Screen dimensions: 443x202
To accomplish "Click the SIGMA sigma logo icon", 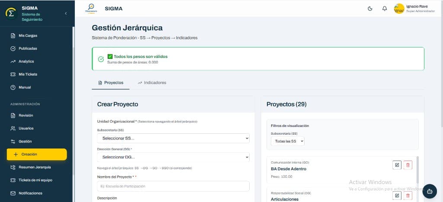I will pos(11,13).
